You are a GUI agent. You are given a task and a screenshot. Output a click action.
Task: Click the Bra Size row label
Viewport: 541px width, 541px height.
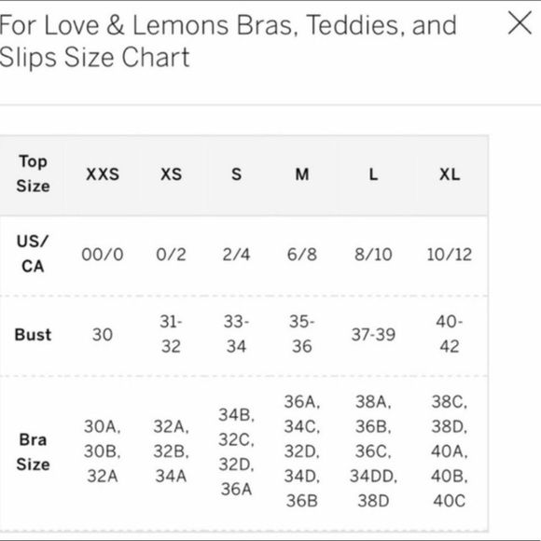pyautogui.click(x=34, y=451)
